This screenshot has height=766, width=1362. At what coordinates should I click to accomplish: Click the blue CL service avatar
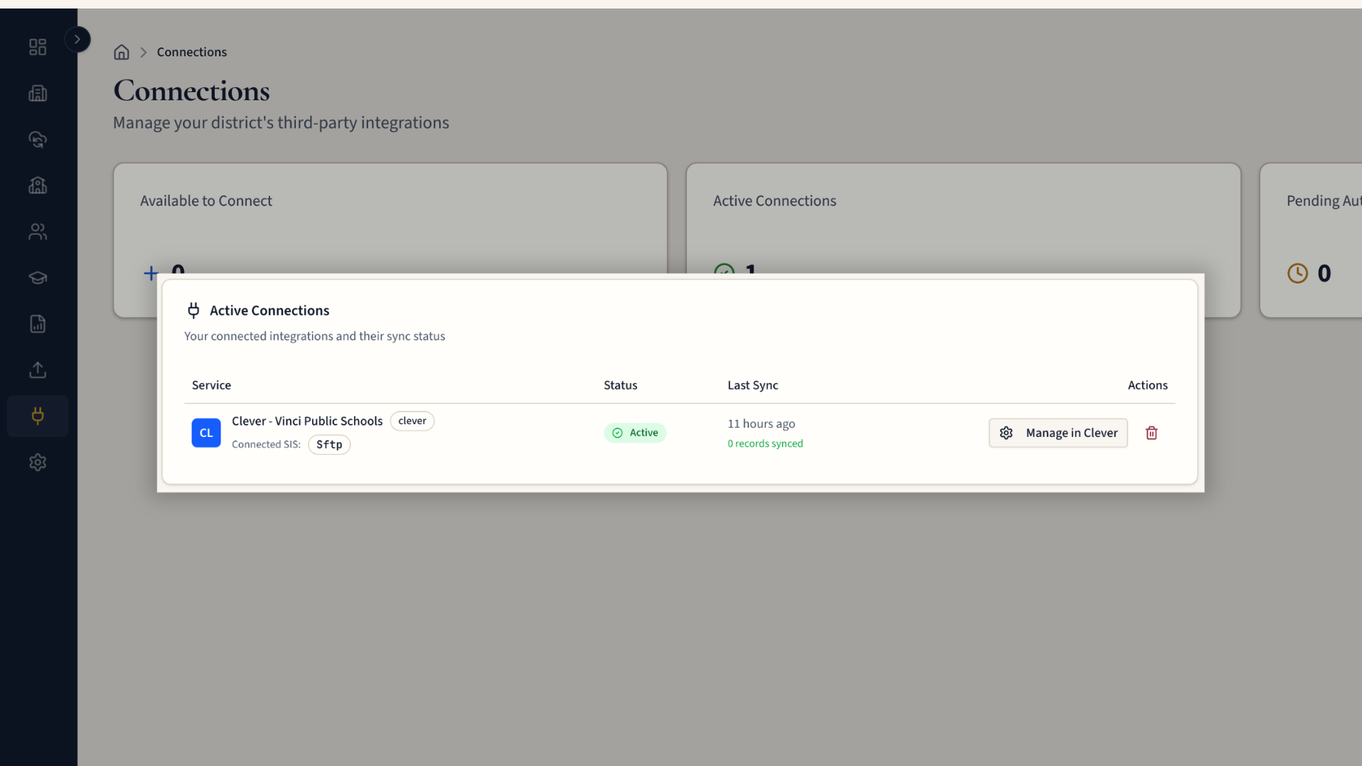[x=206, y=433]
